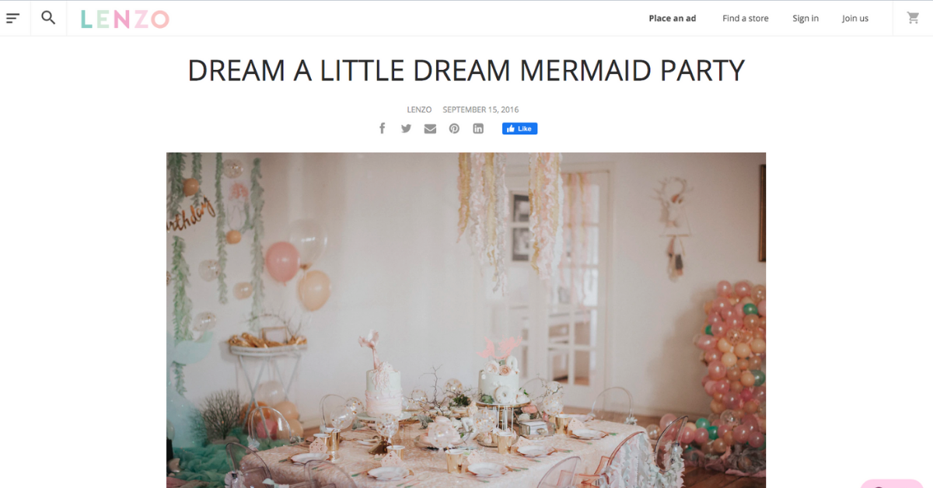
Task: Click the September 15, 2016 date
Action: (x=480, y=110)
